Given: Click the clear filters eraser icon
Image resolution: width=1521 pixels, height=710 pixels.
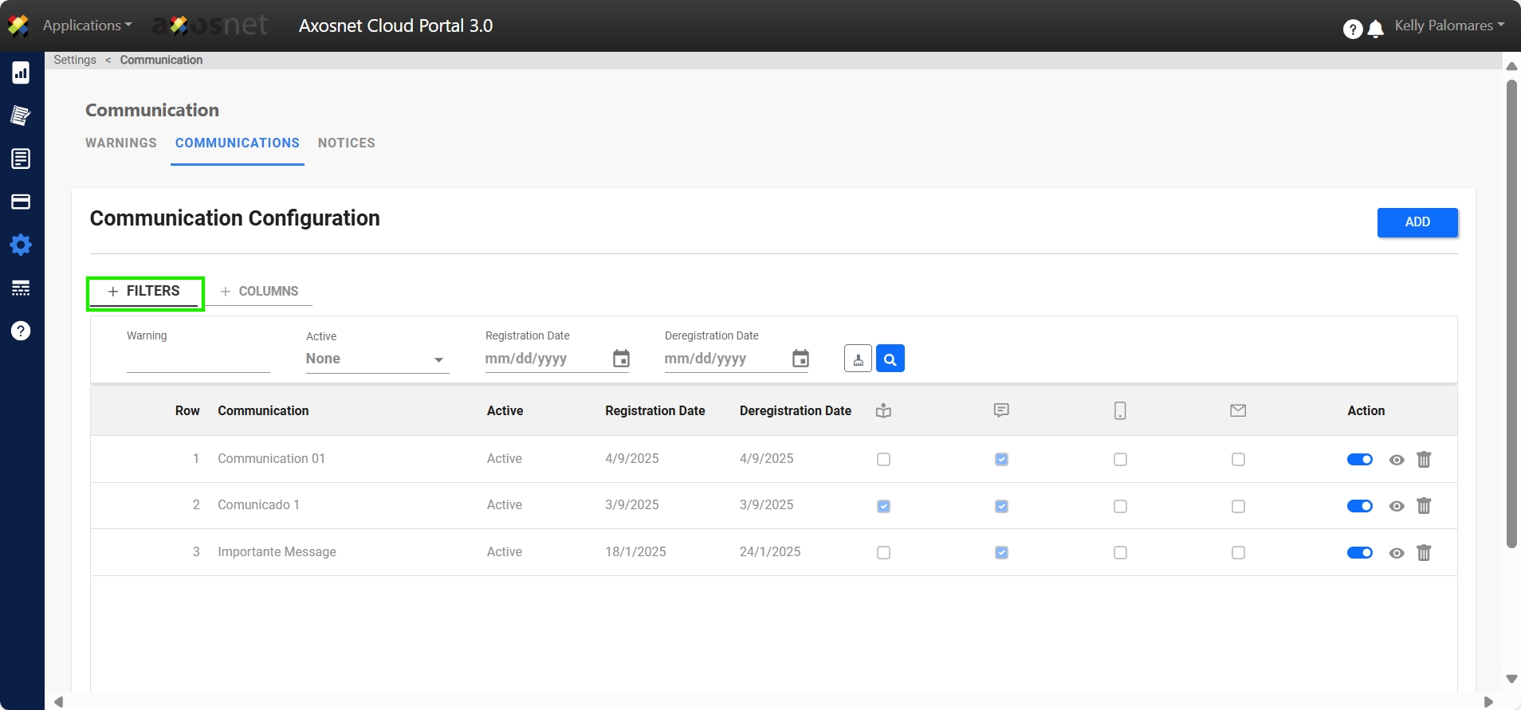Looking at the screenshot, I should (858, 359).
